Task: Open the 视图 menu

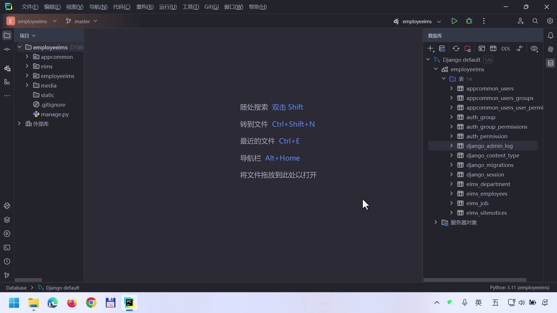Action: pyautogui.click(x=74, y=7)
